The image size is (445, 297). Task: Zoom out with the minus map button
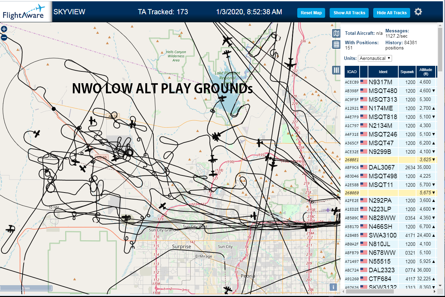(4, 37)
